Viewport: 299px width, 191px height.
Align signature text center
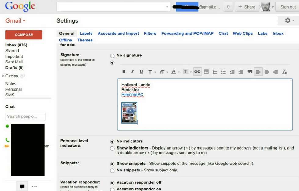pyautogui.click(x=267, y=72)
